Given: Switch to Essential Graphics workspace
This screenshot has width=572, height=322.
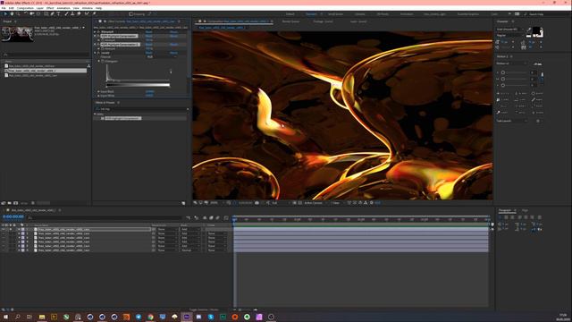Looking at the screenshot, I should pos(468,14).
